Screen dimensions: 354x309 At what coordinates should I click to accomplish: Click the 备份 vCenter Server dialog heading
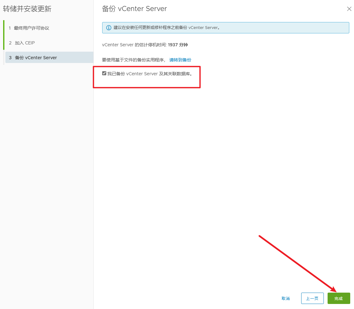click(x=134, y=9)
